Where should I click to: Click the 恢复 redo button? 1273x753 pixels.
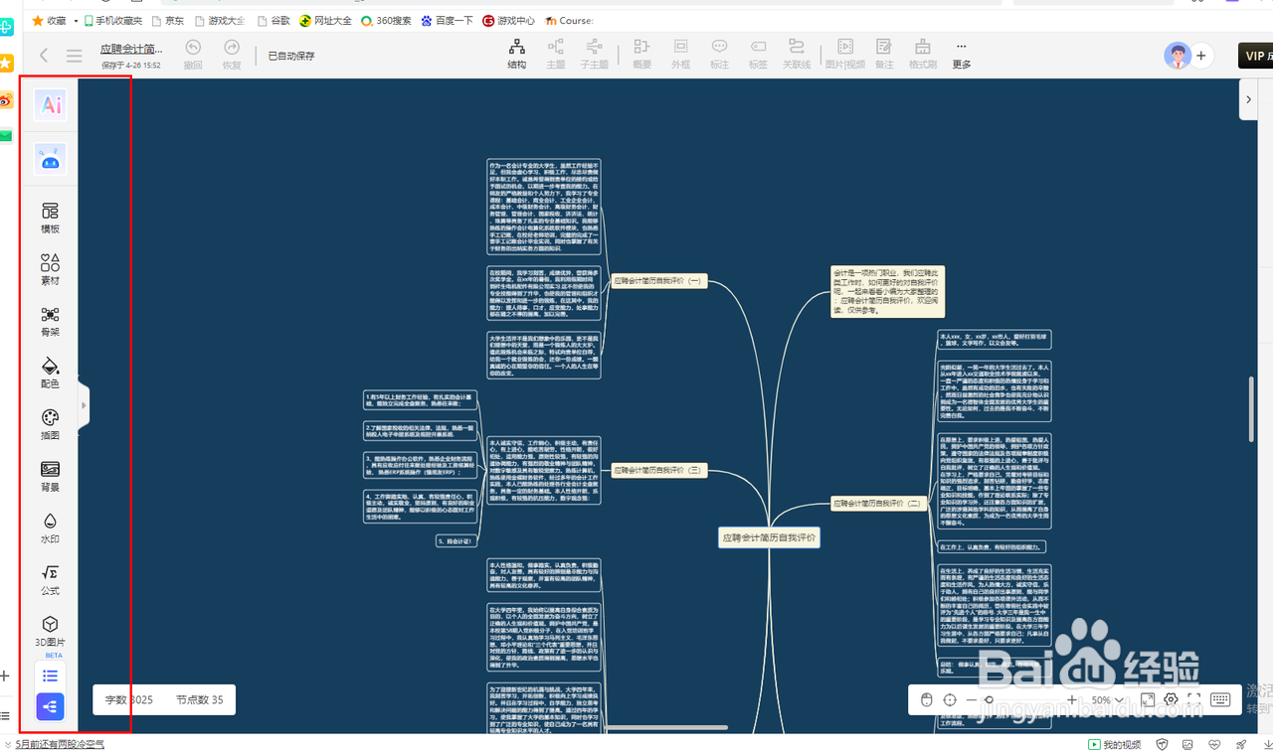232,55
